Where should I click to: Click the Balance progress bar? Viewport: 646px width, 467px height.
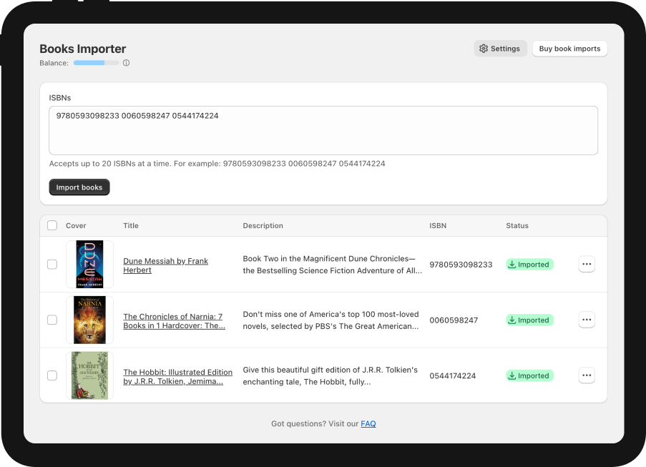coord(96,63)
